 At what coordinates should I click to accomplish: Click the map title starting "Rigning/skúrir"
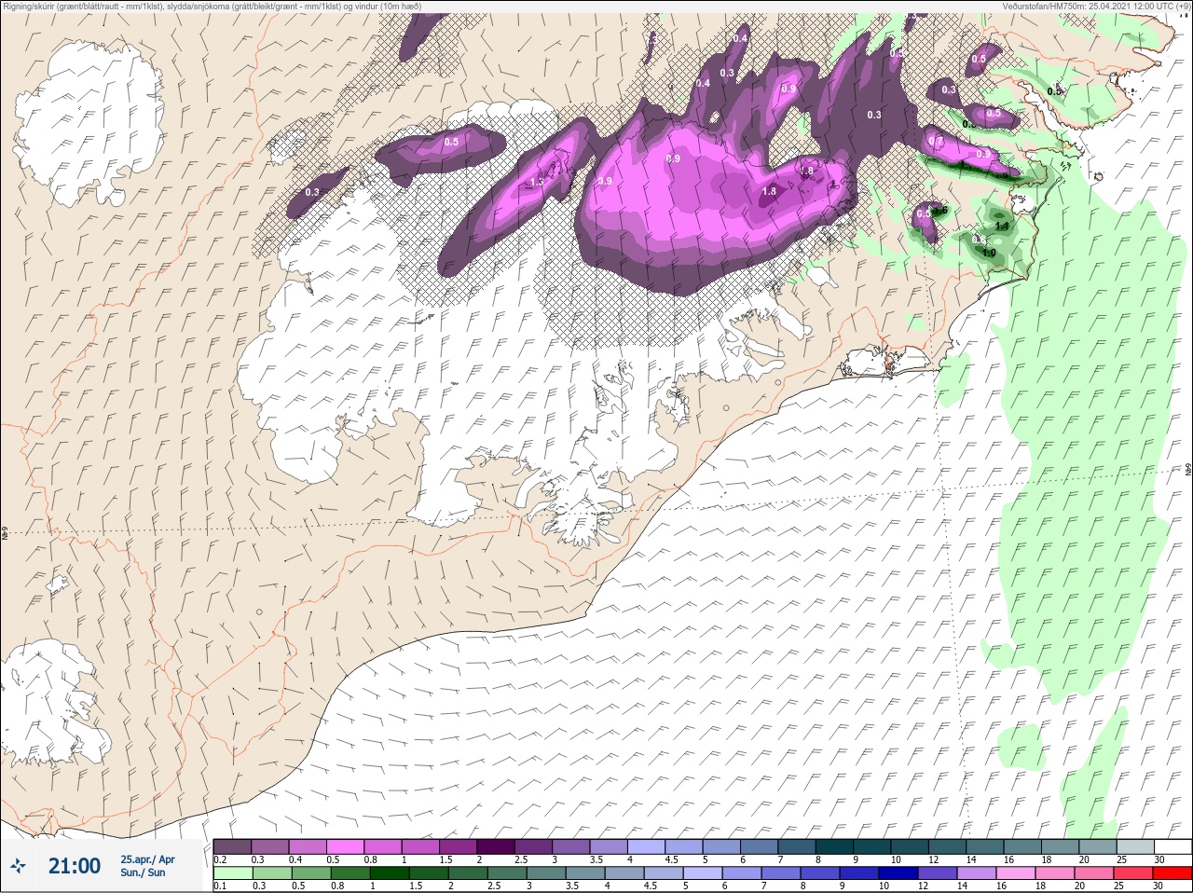pos(213,6)
